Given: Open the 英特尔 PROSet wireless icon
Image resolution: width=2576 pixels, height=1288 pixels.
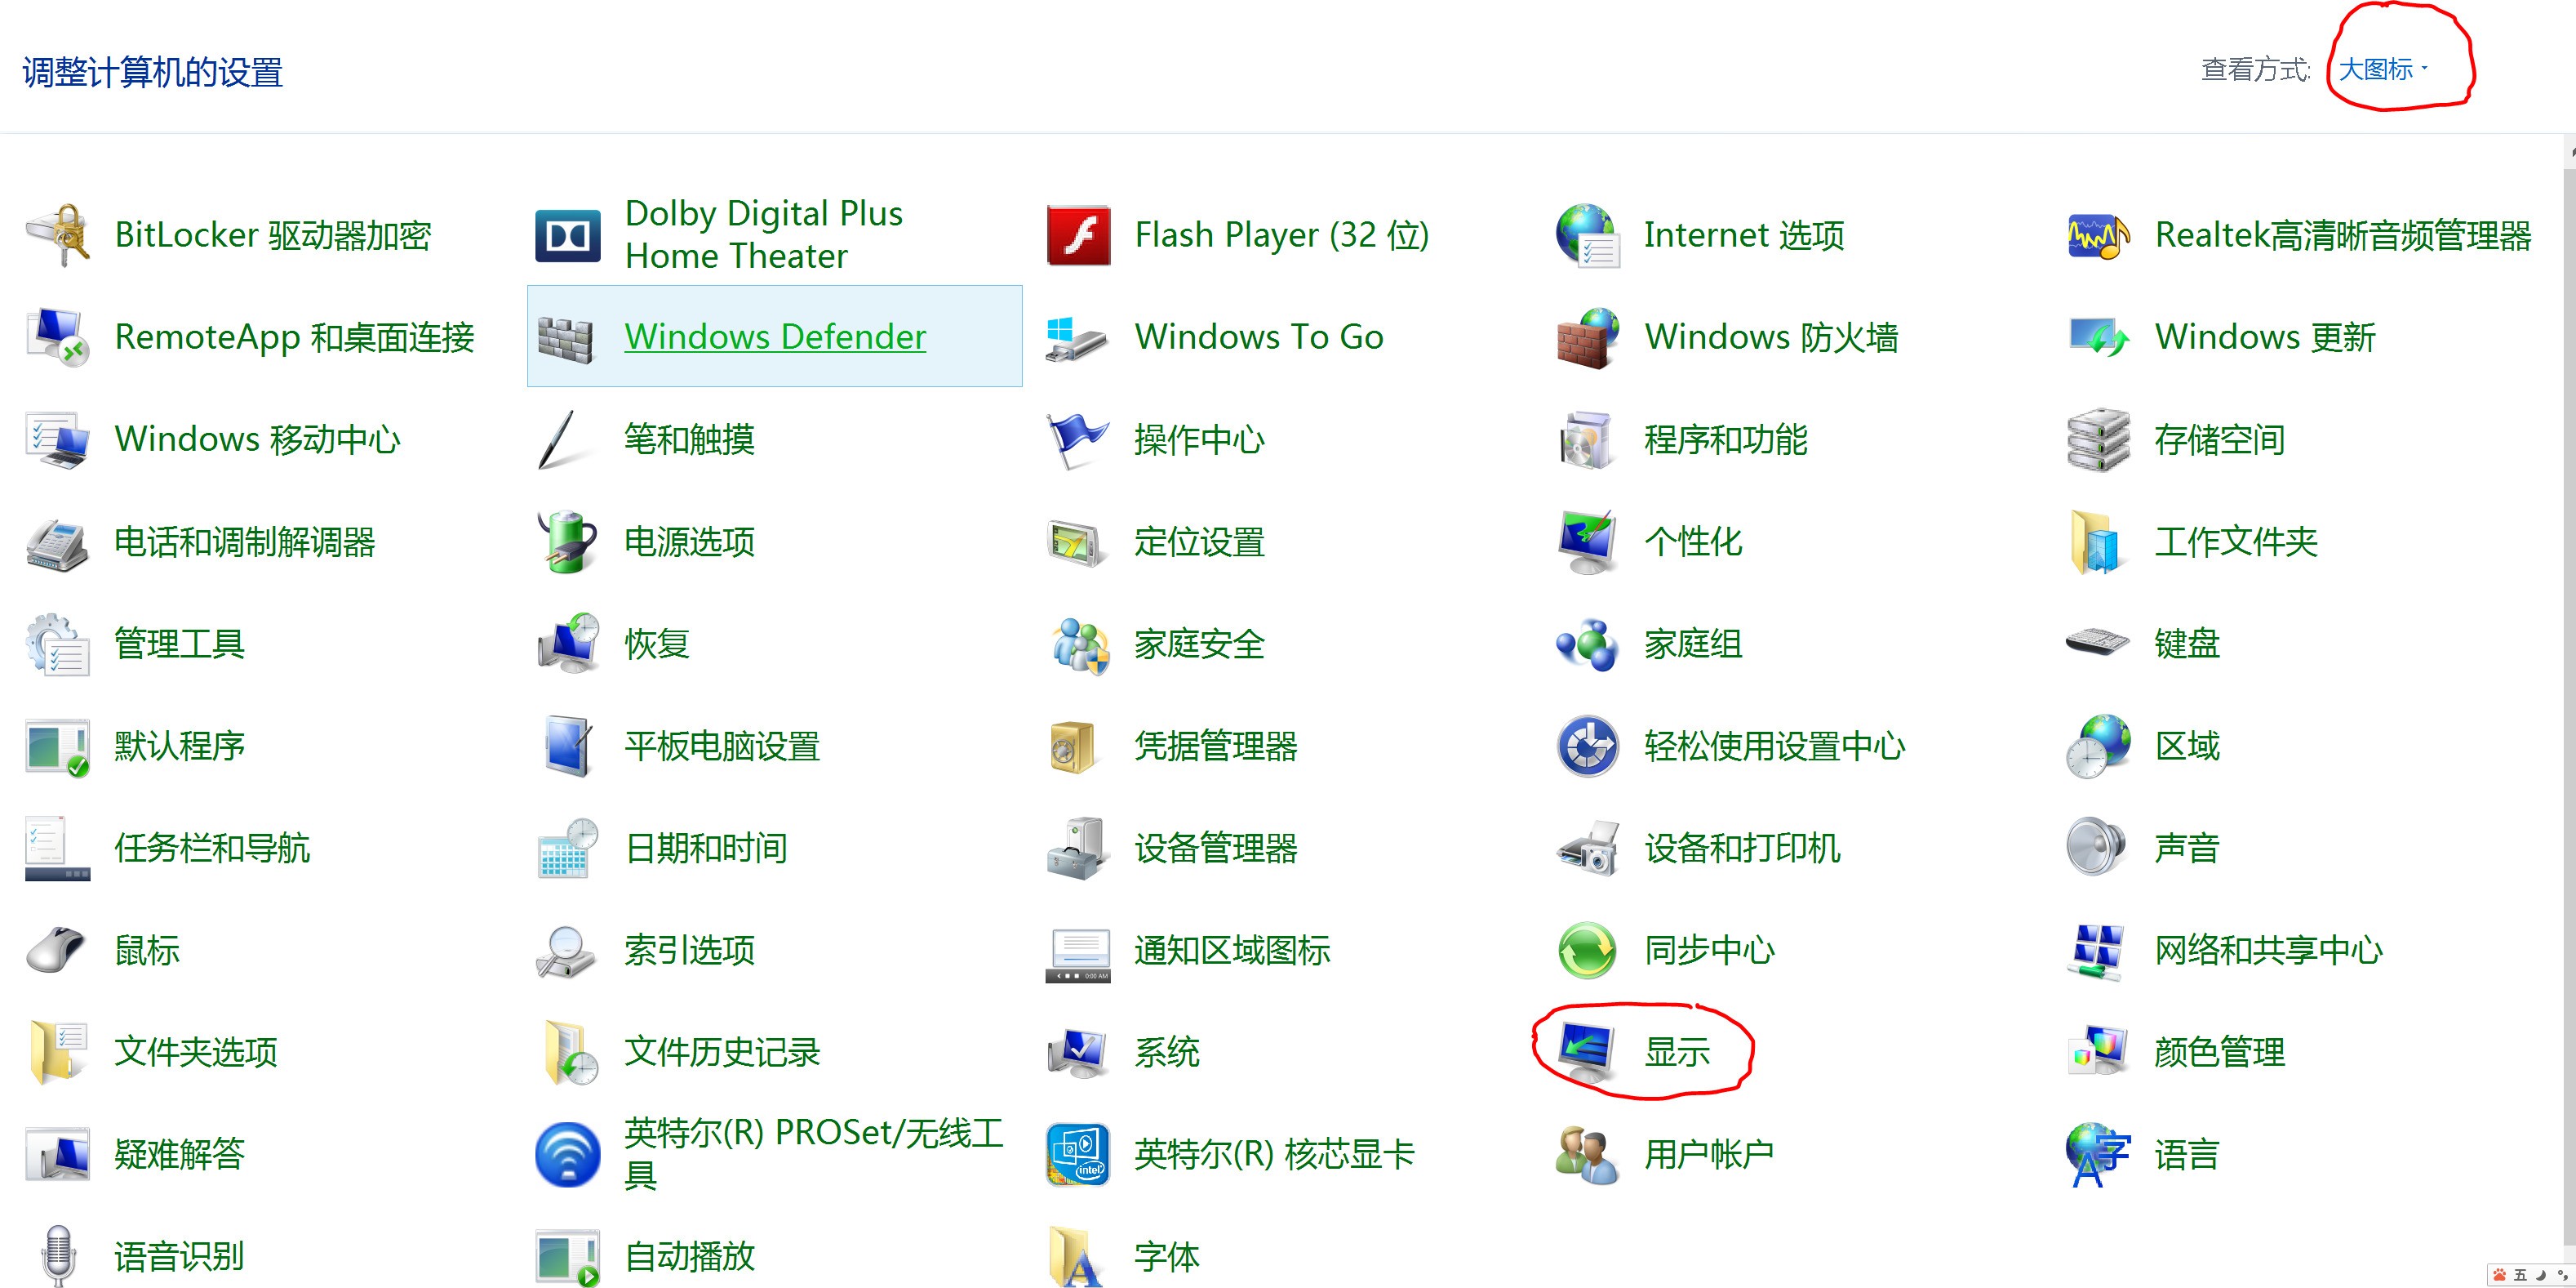Looking at the screenshot, I should point(567,1154).
